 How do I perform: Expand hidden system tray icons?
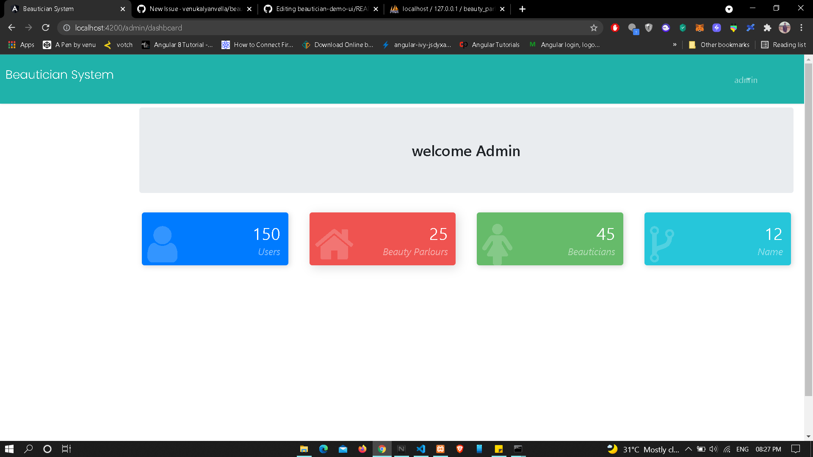(688, 449)
